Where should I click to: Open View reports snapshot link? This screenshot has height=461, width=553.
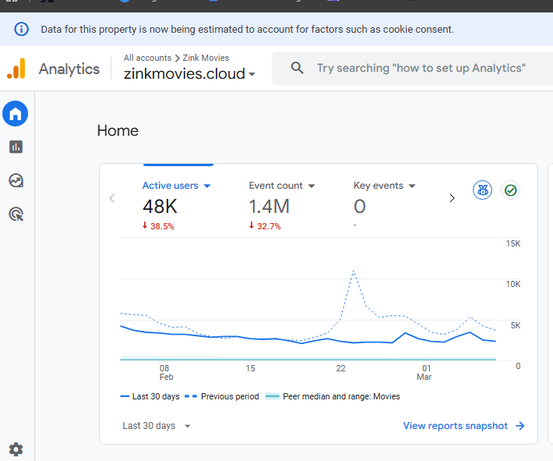coord(463,426)
